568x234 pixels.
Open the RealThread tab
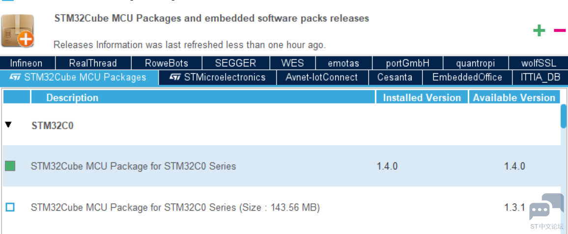93,63
